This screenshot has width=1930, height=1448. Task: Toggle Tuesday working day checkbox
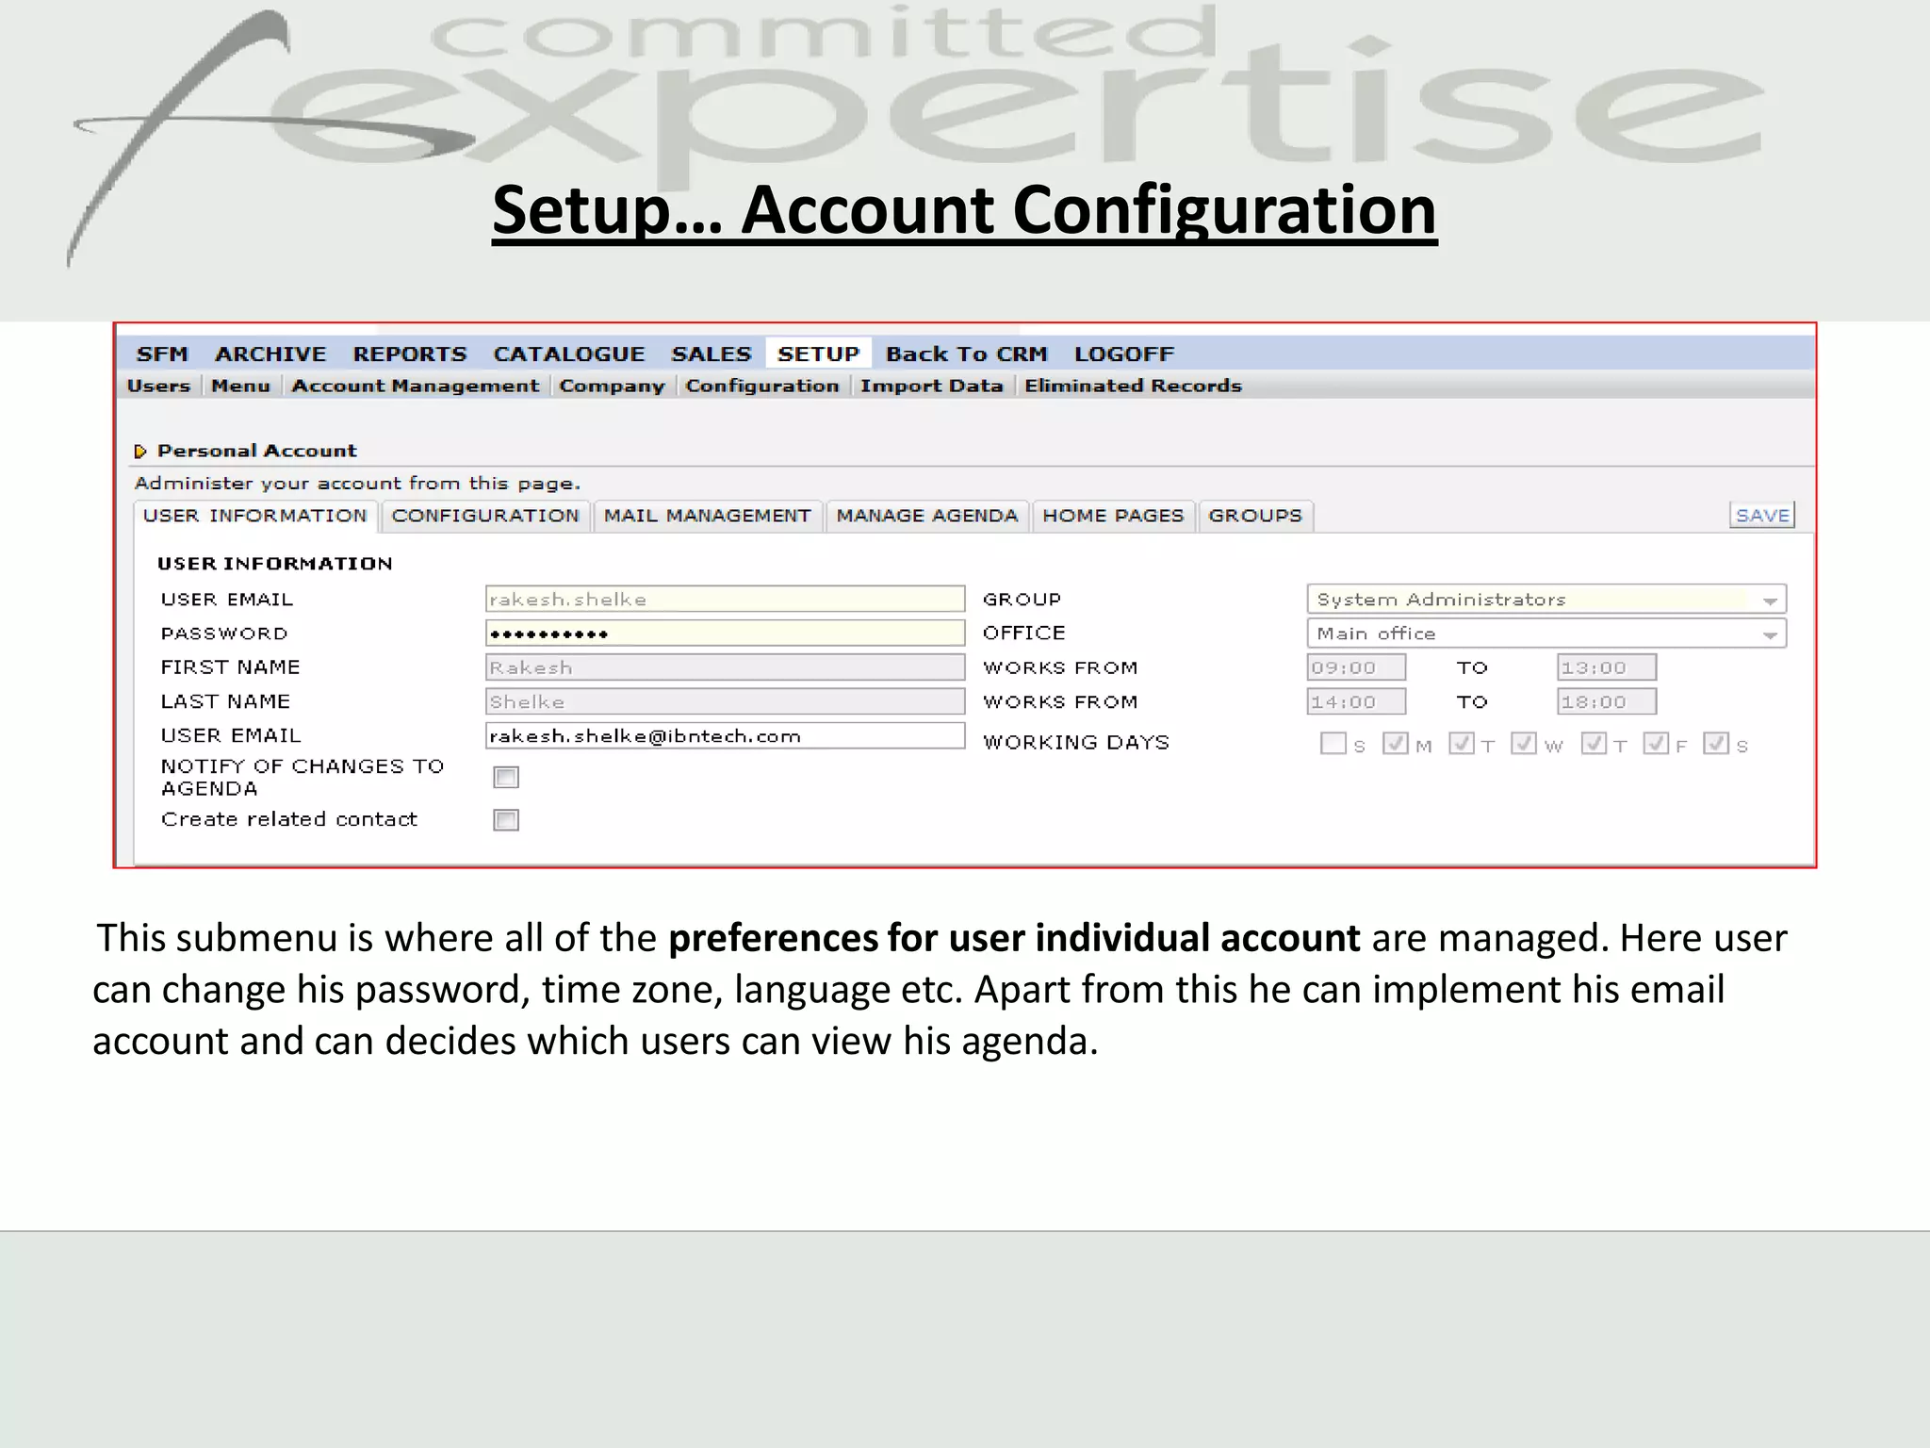tap(1462, 744)
